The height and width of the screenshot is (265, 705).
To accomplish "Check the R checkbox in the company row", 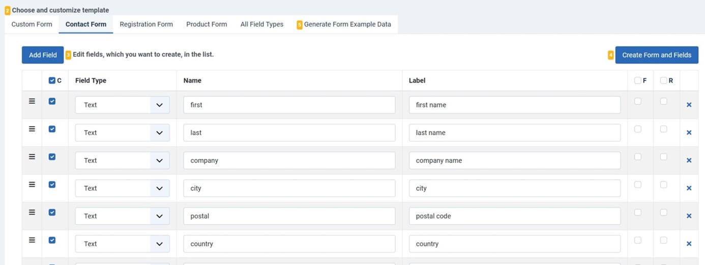I will pyautogui.click(x=664, y=157).
